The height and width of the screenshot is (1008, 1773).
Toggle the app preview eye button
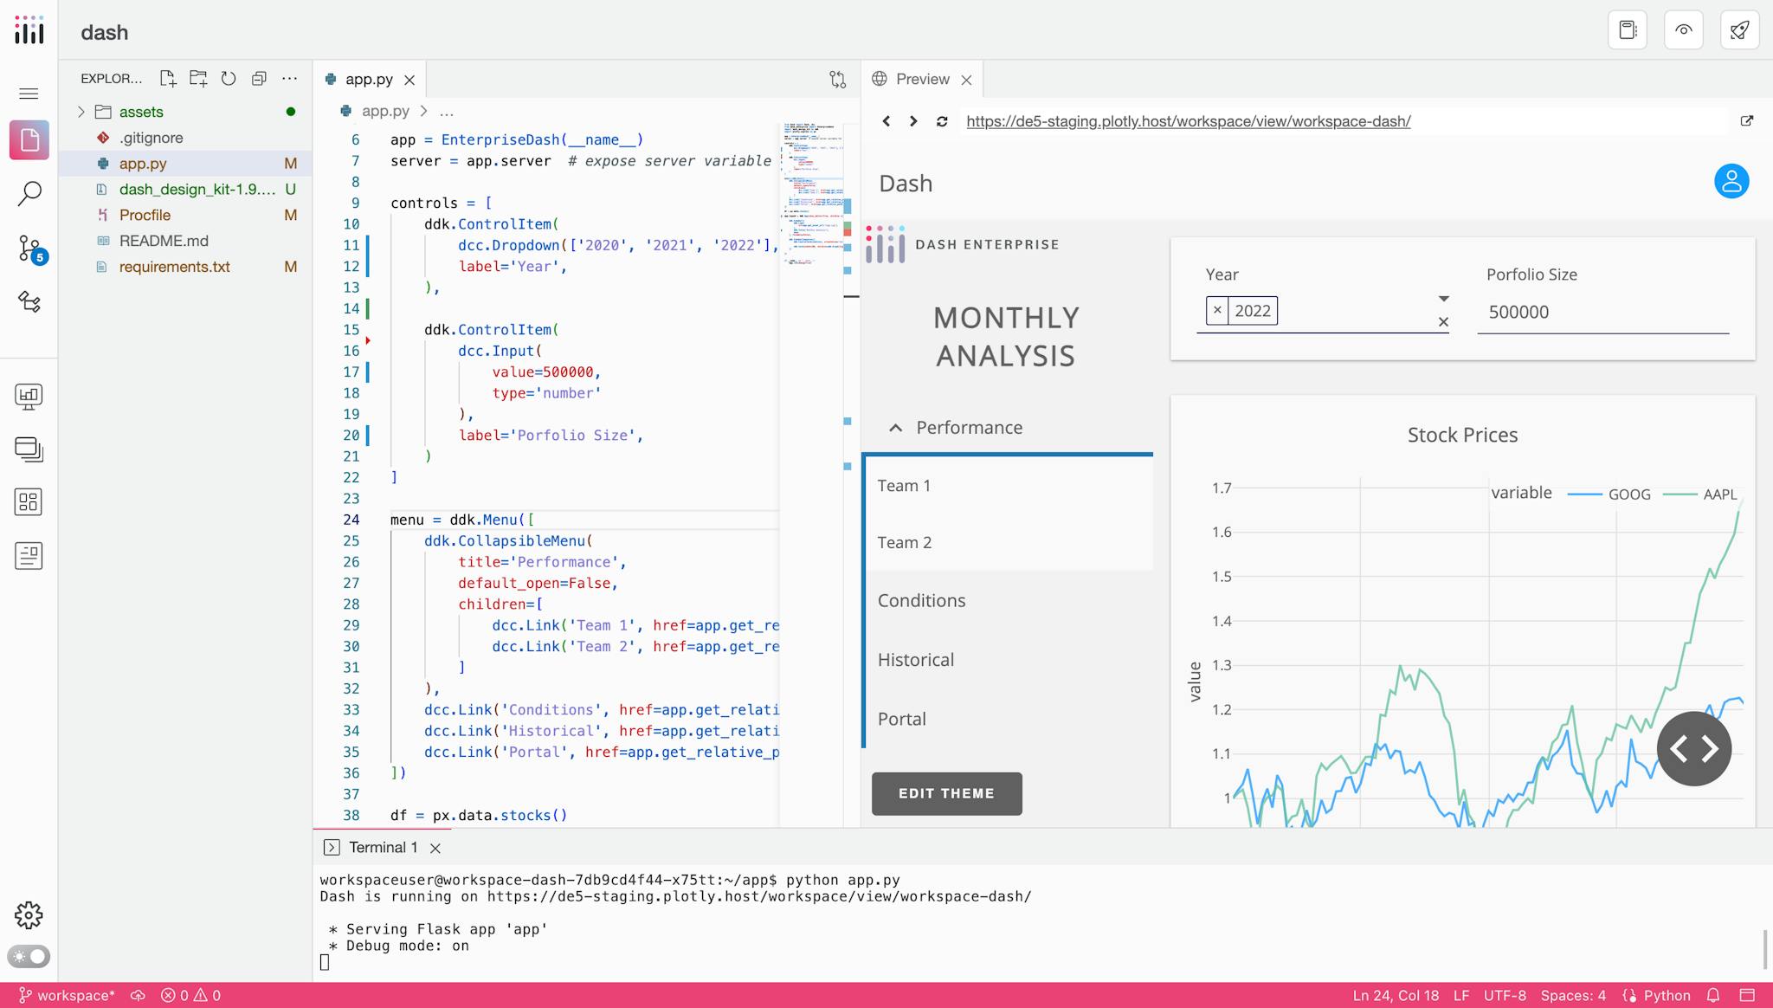1684,29
